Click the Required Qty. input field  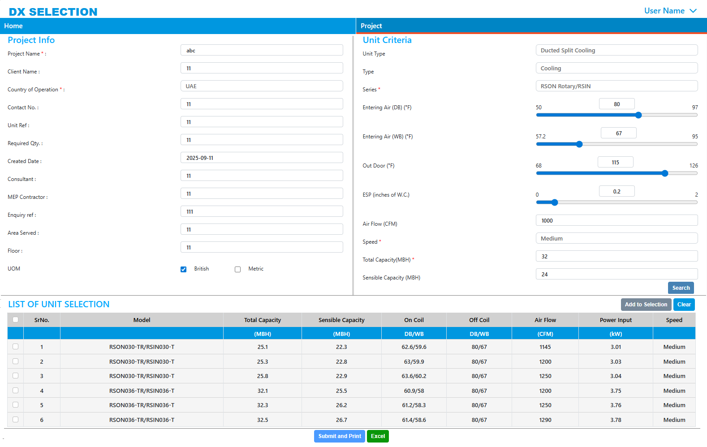(262, 140)
